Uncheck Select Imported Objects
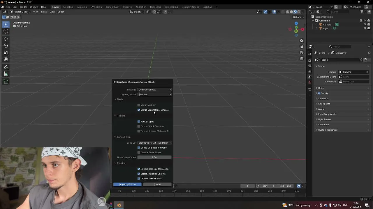The width and height of the screenshot is (373, 209). 139,174
